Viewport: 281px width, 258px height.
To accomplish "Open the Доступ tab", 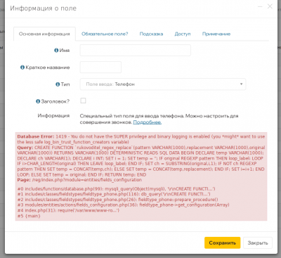I will pos(183,34).
